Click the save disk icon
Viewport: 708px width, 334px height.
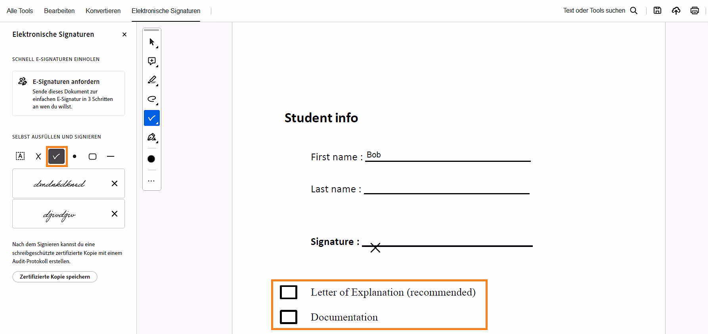(x=657, y=11)
